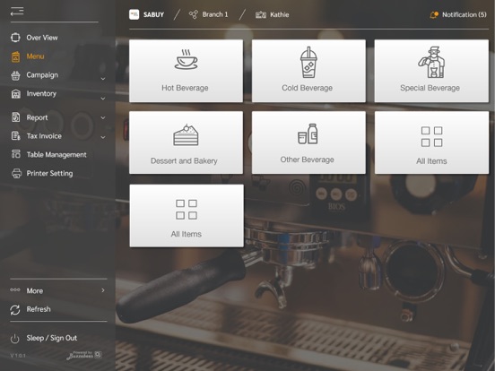
Task: Click the Printer Setting printer icon
Action: [x=16, y=173]
